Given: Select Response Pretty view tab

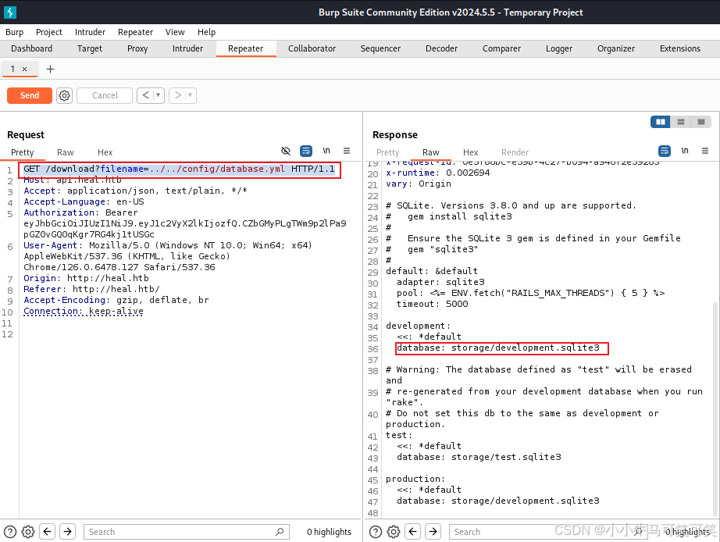Looking at the screenshot, I should (387, 152).
